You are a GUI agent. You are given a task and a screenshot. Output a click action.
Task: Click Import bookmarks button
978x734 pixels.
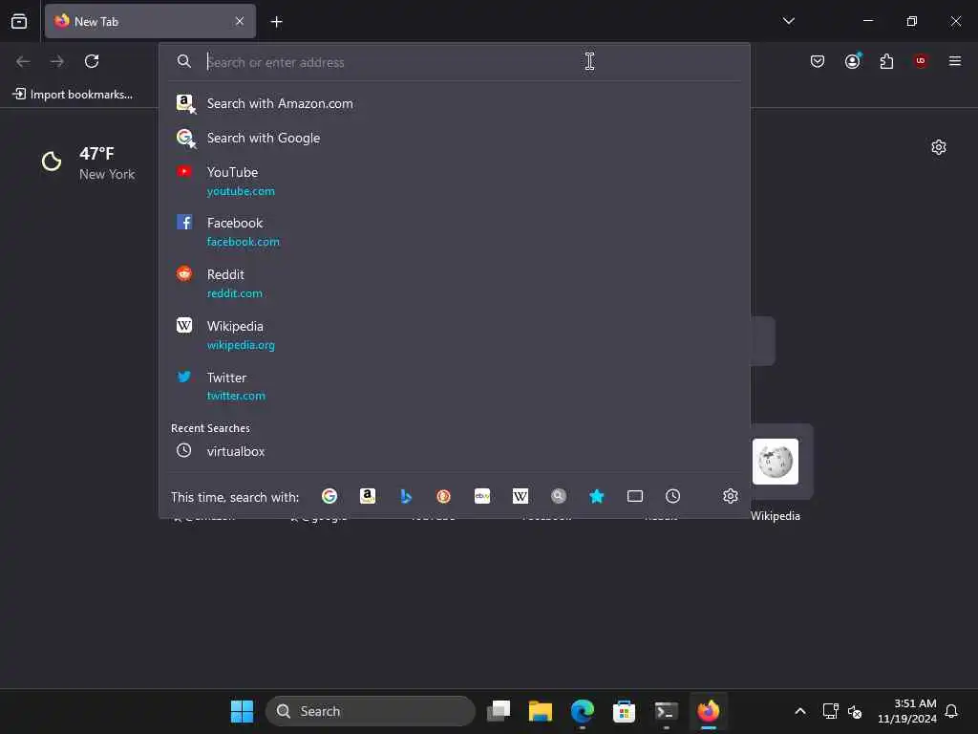[73, 95]
